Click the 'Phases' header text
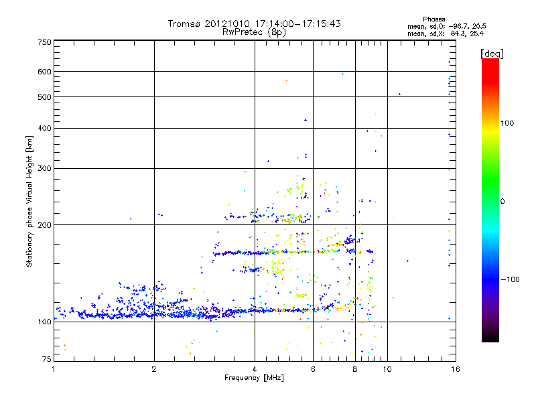Image resolution: width=536 pixels, height=402 pixels. pyautogui.click(x=433, y=19)
